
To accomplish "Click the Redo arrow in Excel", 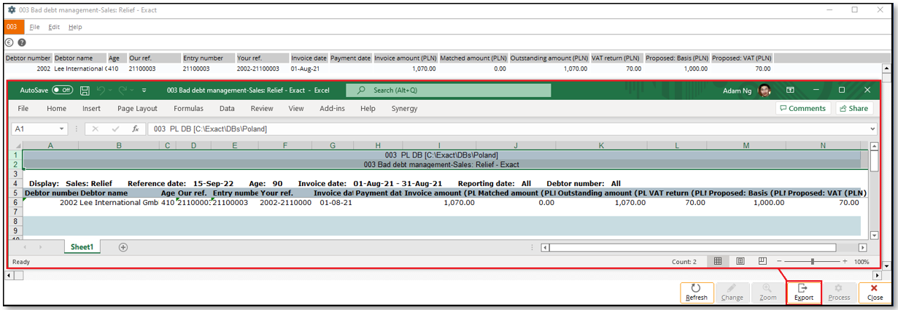I will (x=122, y=90).
